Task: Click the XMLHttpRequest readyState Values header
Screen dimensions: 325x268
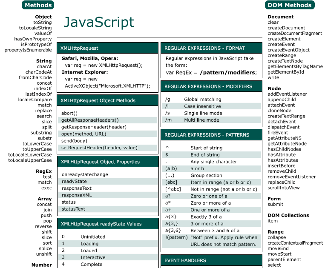Action: click(x=108, y=224)
